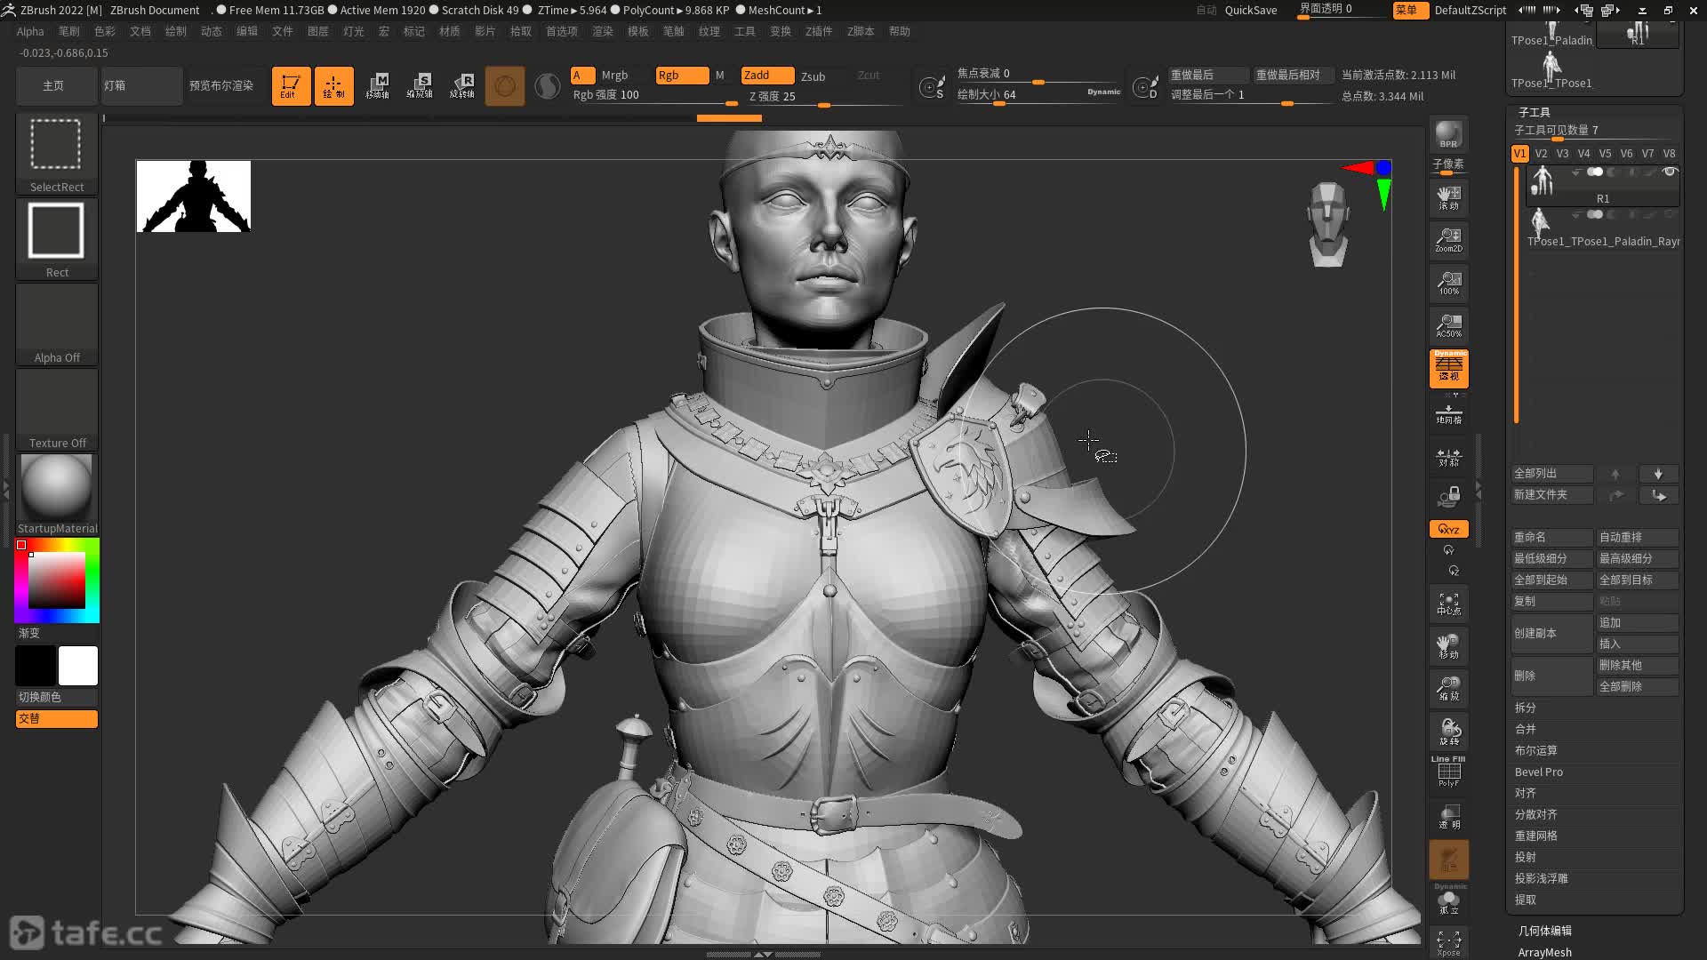Click the 滚动 scroll canvas icon
The image size is (1707, 960).
[x=1448, y=197]
